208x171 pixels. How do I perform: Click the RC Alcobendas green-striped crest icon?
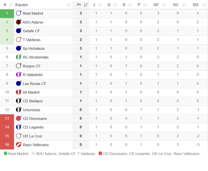coord(18,57)
